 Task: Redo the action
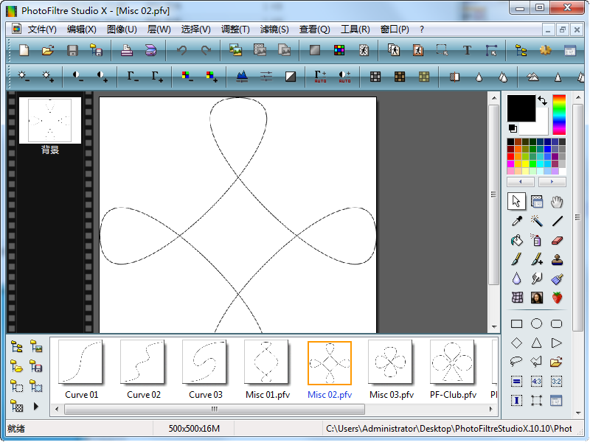point(206,50)
